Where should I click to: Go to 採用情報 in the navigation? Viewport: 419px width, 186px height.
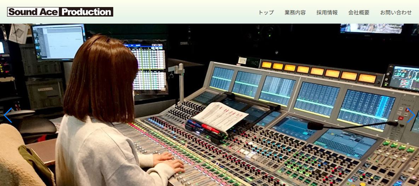point(327,12)
